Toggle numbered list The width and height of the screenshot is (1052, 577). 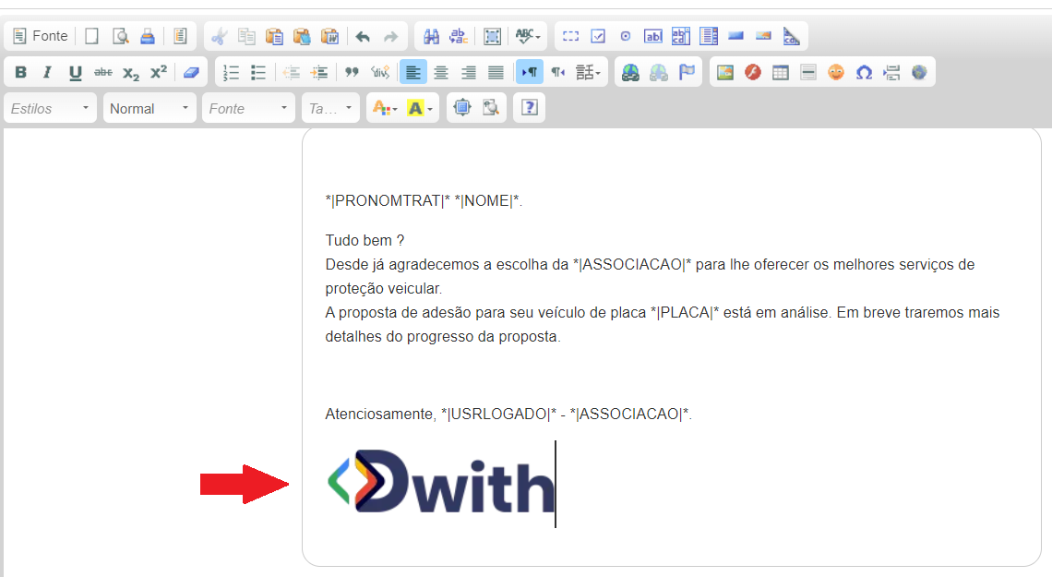pos(231,72)
